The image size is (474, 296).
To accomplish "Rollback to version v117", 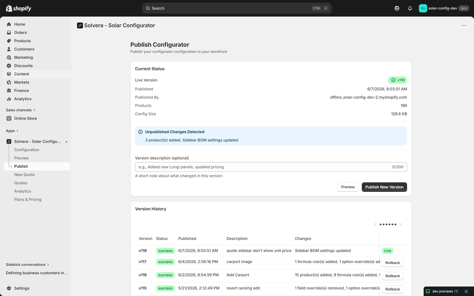I will 393,263.
